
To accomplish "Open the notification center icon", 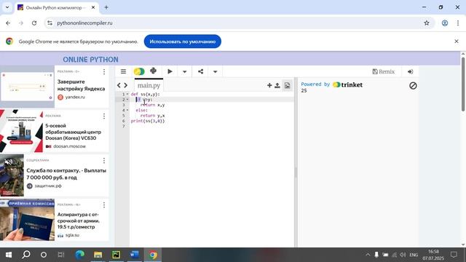I will click(x=454, y=255).
